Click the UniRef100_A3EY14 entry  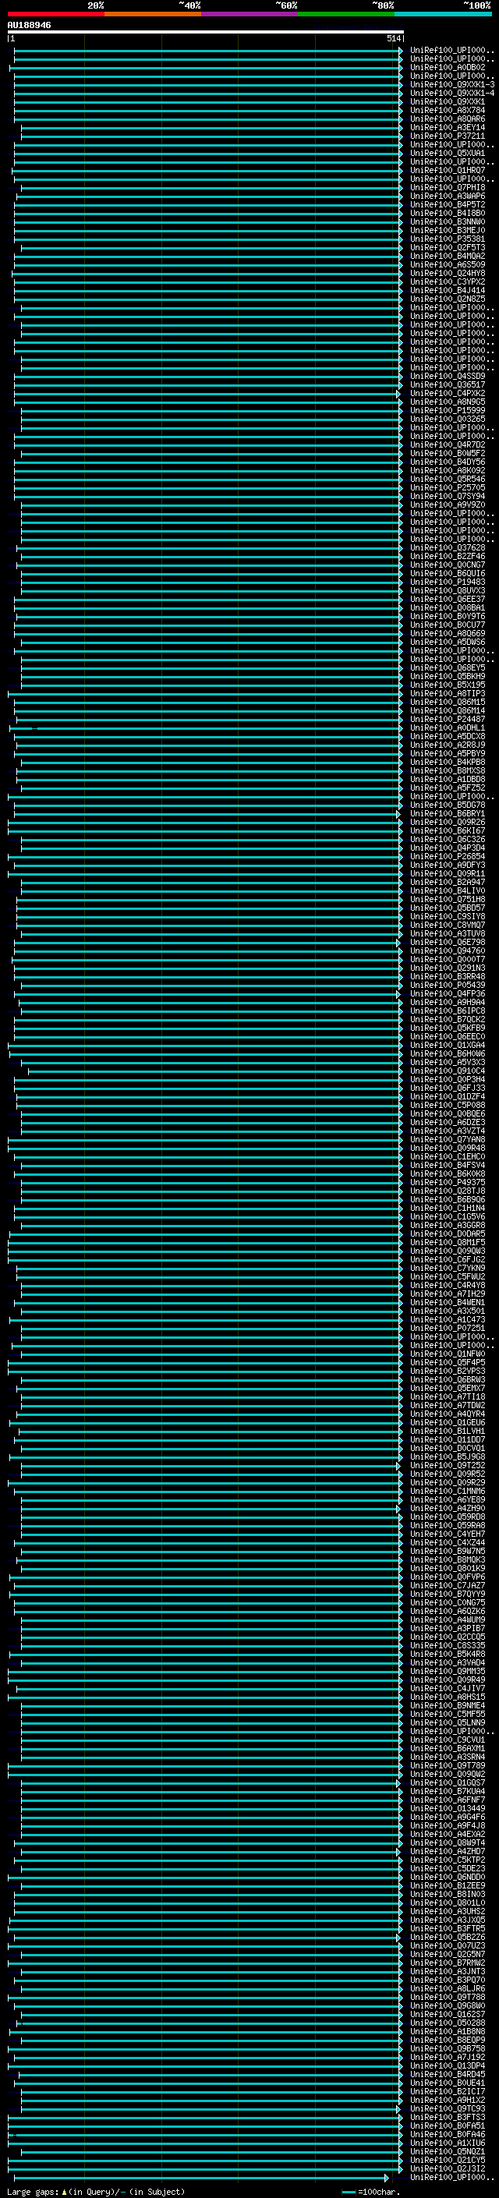(x=447, y=127)
